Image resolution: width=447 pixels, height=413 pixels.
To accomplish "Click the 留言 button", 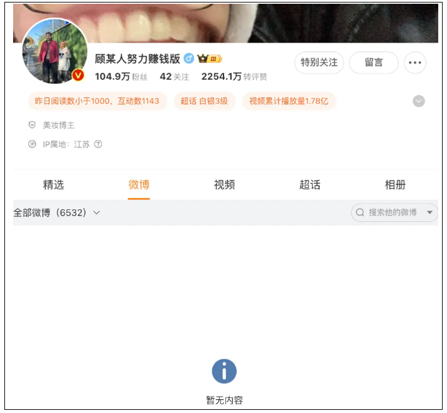I will coord(373,62).
